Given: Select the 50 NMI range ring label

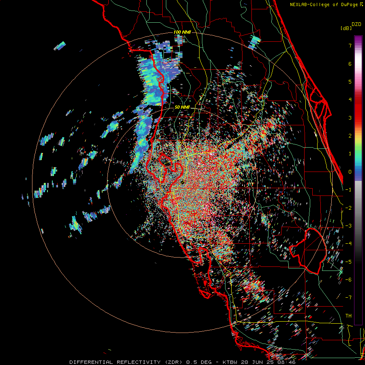Looking at the screenshot, I should tap(182, 107).
